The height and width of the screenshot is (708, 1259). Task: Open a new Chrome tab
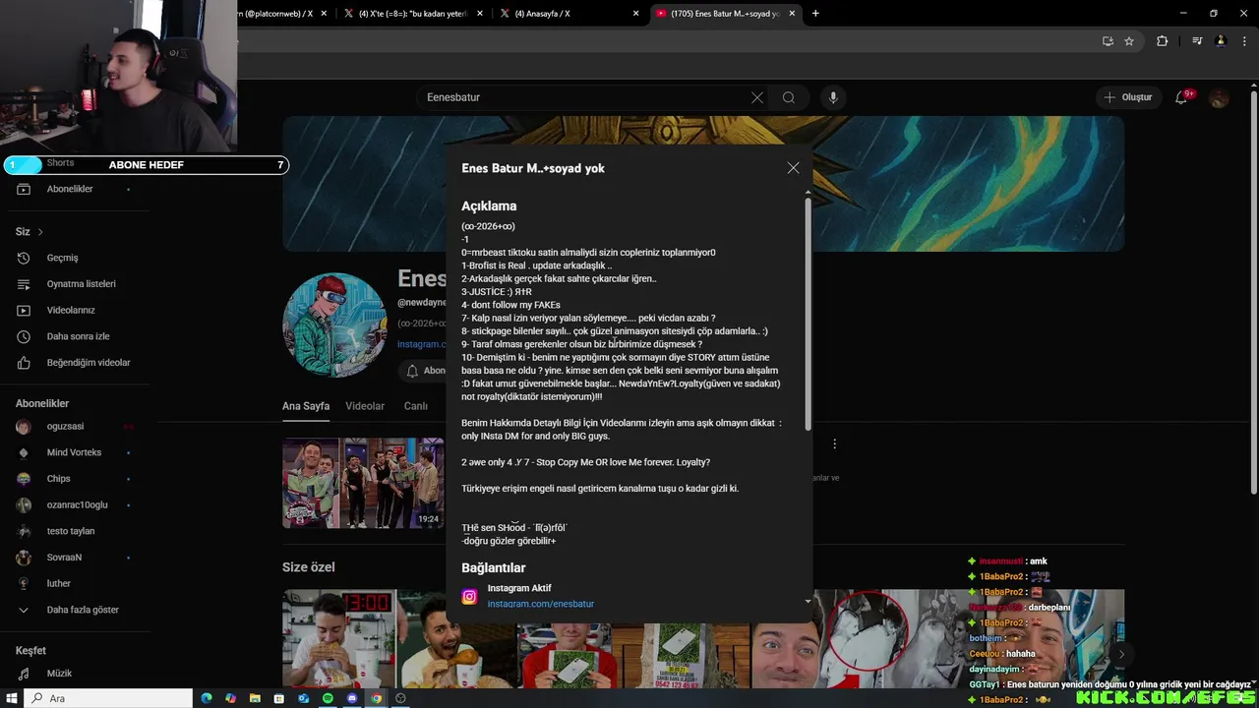coord(815,13)
